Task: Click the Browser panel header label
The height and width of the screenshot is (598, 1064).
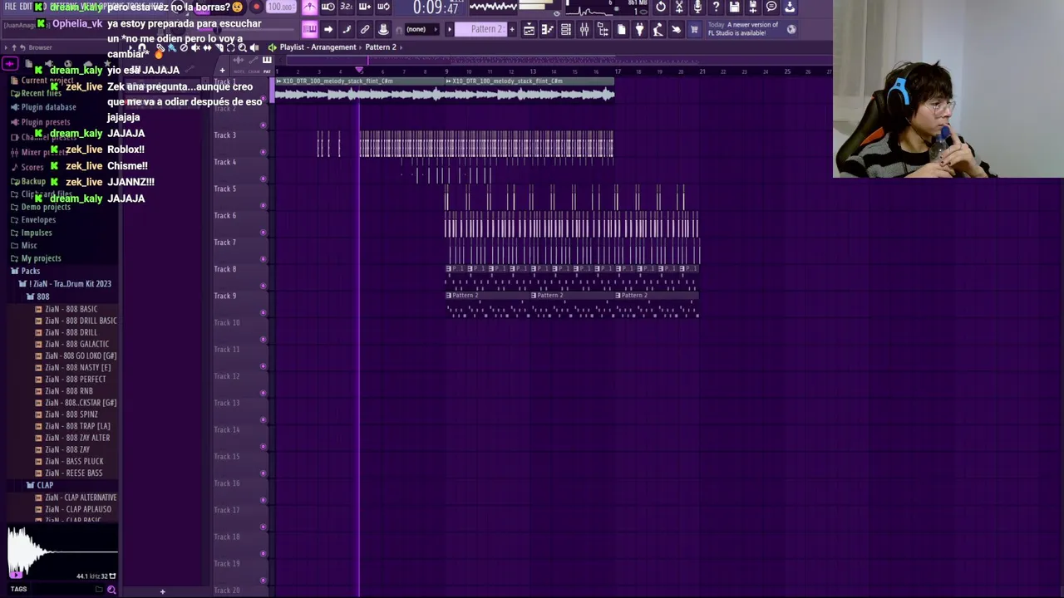Action: click(40, 47)
